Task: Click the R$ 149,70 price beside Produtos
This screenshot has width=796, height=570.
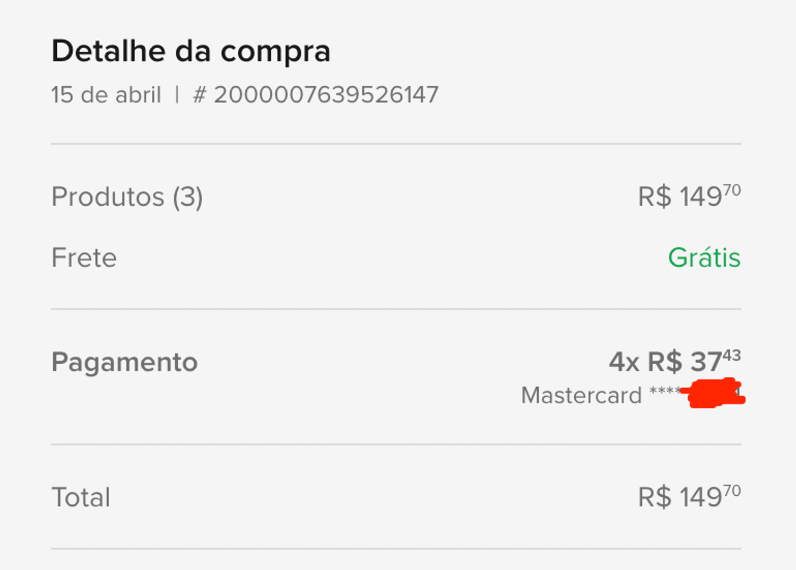Action: [x=689, y=196]
